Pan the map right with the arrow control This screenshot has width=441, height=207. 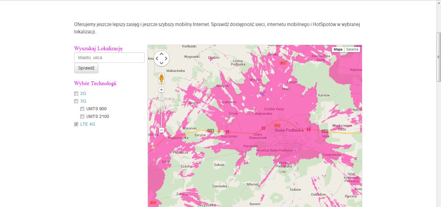[166, 58]
